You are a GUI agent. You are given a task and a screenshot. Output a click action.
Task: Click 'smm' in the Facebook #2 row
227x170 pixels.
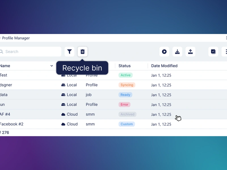click(90, 124)
